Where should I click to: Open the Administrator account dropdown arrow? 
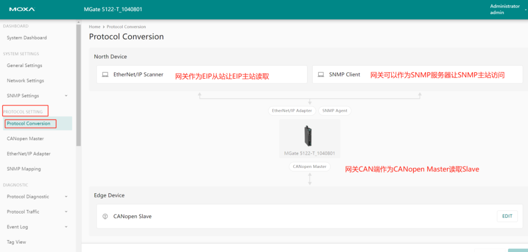pos(526,10)
